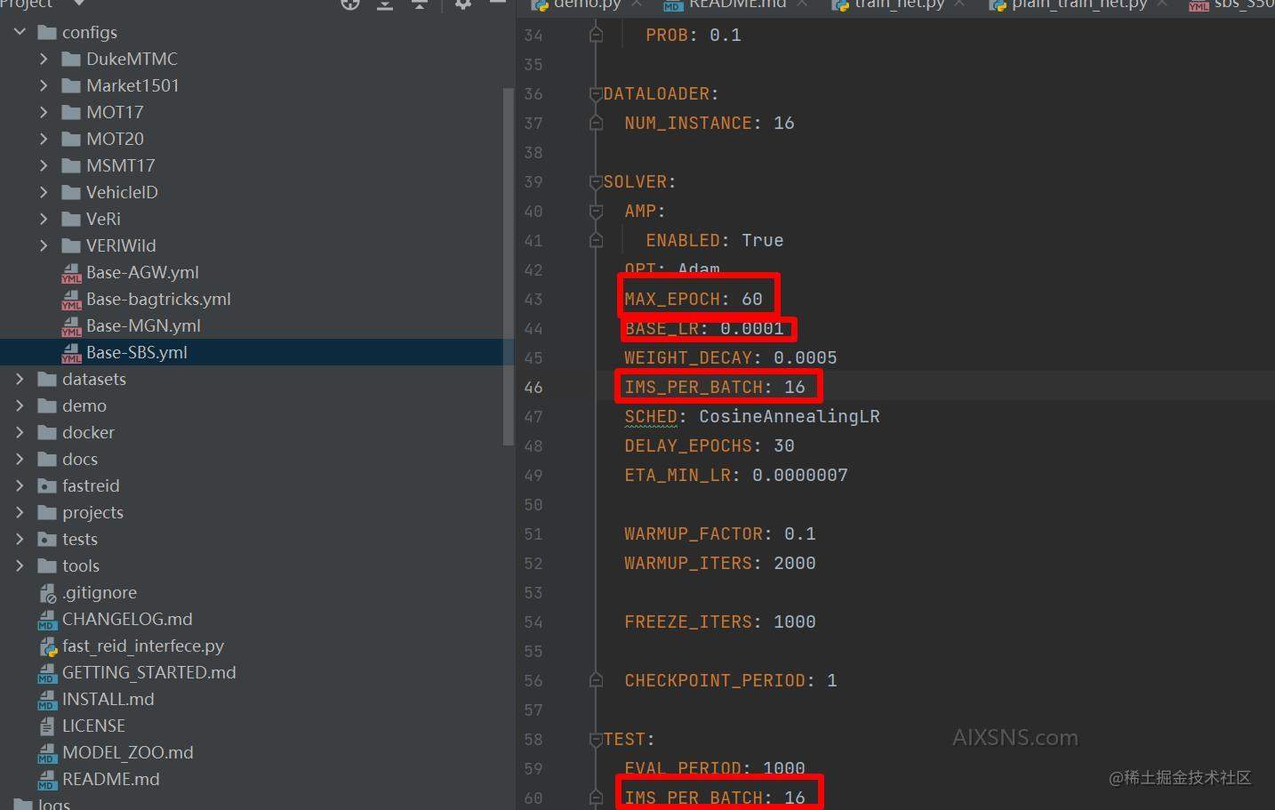Collapse the configs folder
Screen dimensions: 1275x810
click(20, 32)
